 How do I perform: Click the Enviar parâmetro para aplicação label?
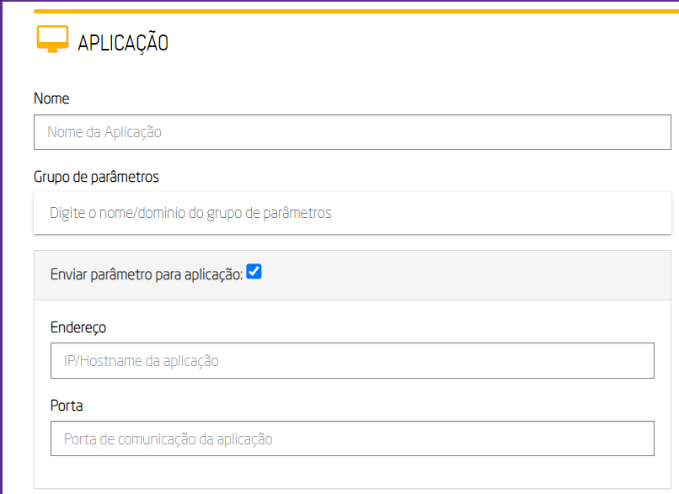[147, 274]
